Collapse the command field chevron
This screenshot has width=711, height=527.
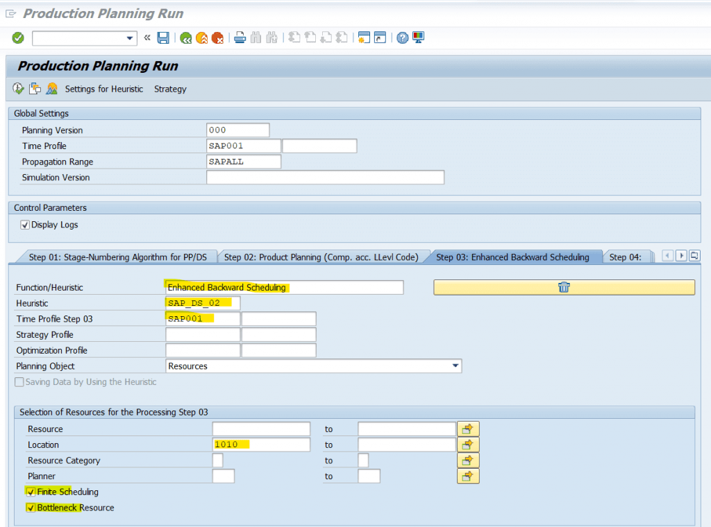click(147, 38)
